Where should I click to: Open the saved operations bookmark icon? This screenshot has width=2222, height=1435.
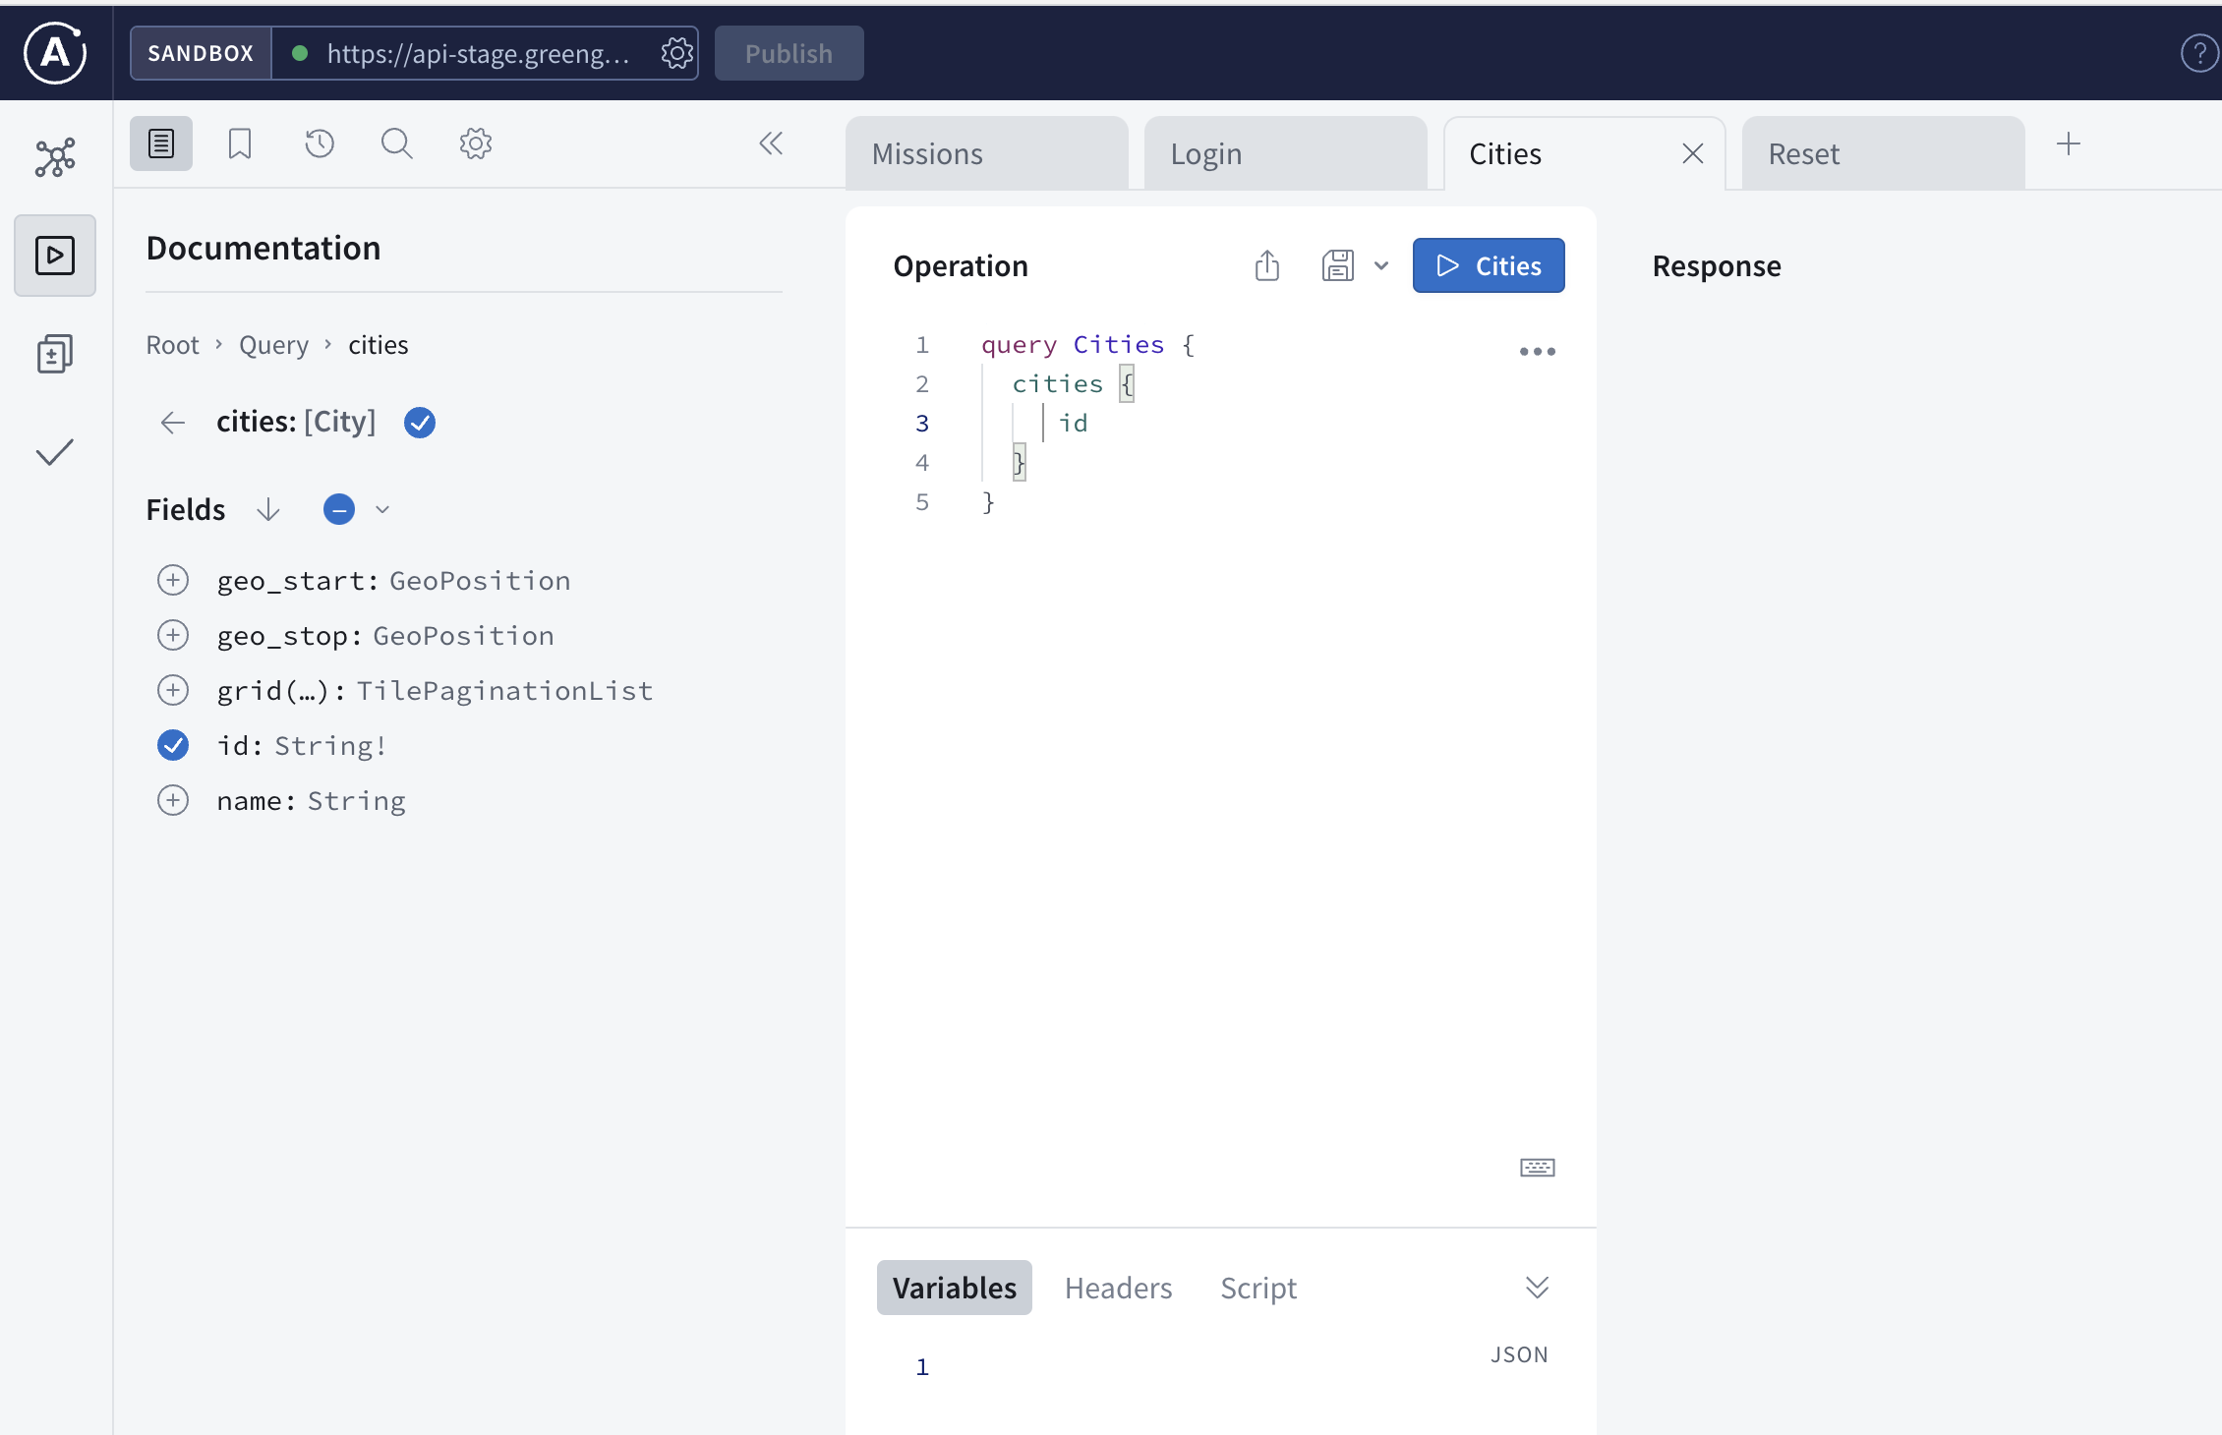[x=240, y=143]
